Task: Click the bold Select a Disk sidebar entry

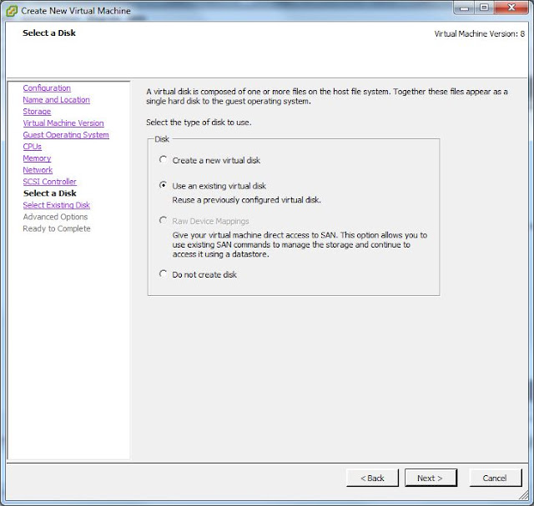Action: (x=50, y=193)
